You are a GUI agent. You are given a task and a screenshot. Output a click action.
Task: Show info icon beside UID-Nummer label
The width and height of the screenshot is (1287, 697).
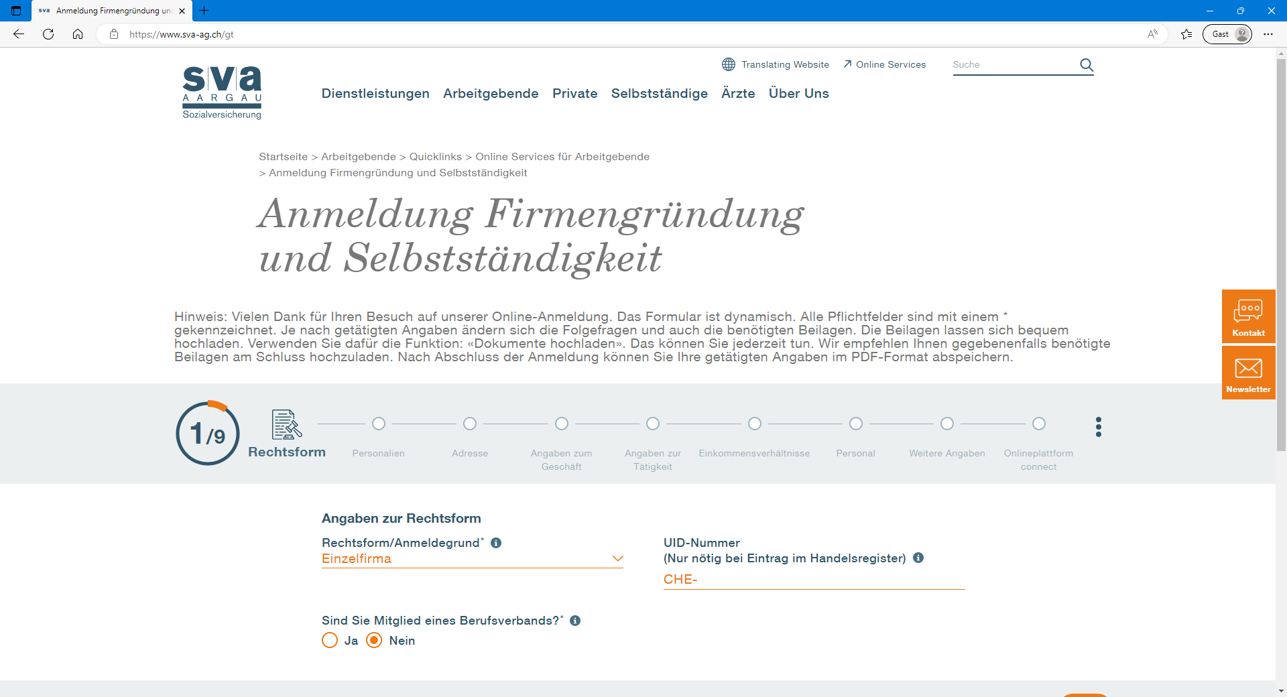click(x=918, y=558)
